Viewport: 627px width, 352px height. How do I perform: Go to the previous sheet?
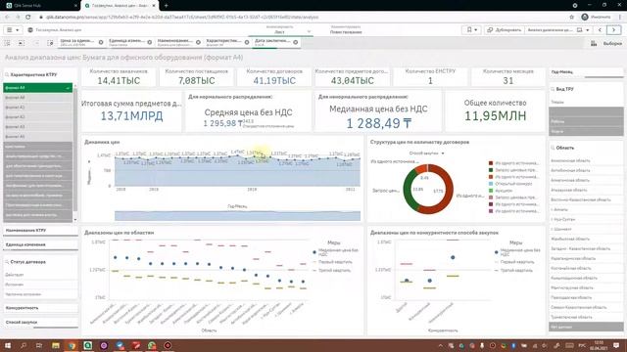pyautogui.click(x=600, y=30)
